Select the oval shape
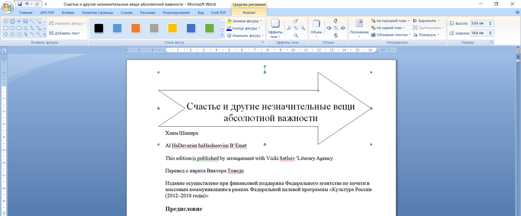Screen dimensions: 521x216 coord(12,28)
